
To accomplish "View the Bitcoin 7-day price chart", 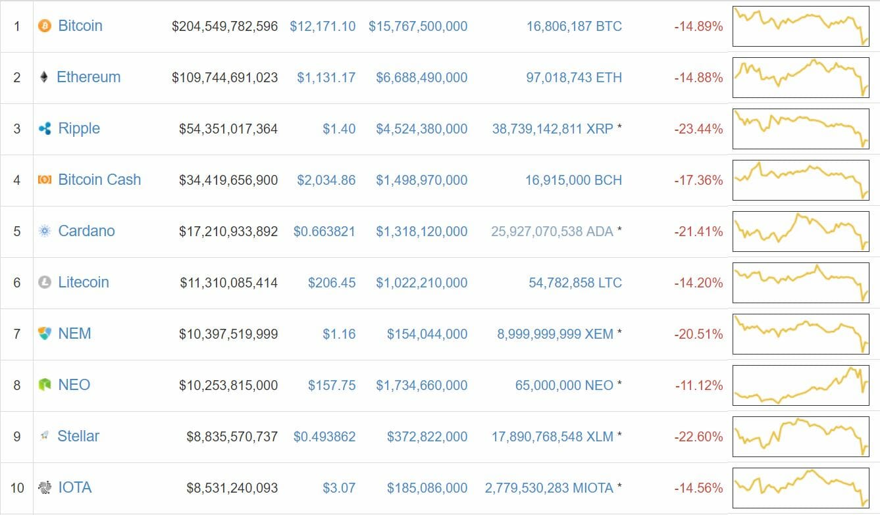I will (801, 26).
